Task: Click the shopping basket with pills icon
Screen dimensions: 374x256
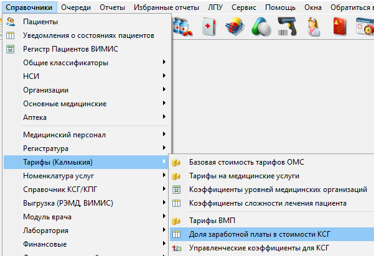Action: (235, 27)
